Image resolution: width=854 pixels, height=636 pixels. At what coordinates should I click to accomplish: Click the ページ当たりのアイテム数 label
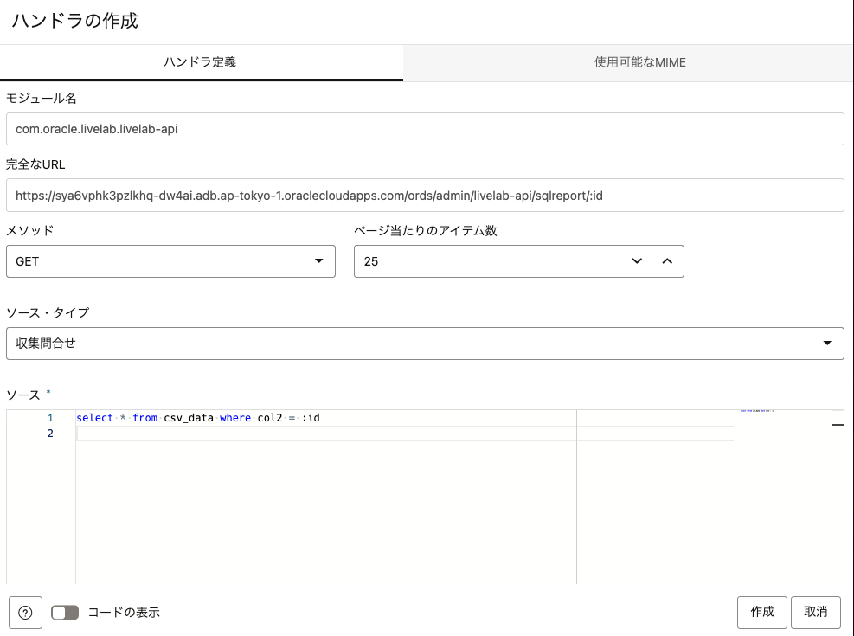pos(426,231)
